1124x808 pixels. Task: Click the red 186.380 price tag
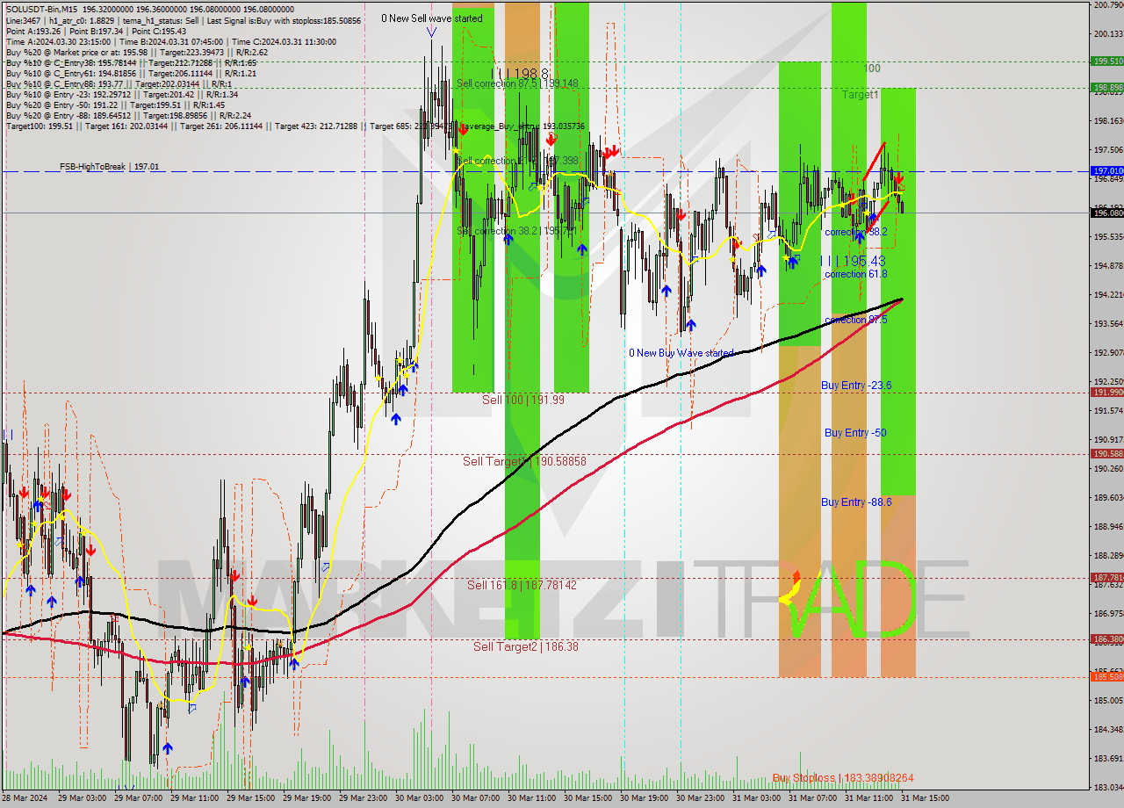1106,639
